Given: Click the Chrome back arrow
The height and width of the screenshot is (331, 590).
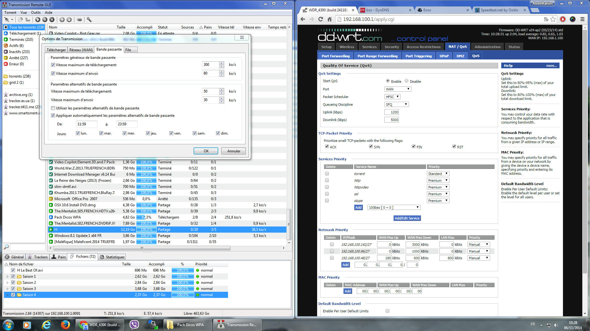Looking at the screenshot, I should (x=303, y=19).
